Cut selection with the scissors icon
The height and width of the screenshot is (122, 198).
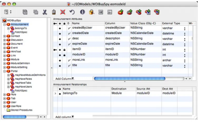[45, 12]
